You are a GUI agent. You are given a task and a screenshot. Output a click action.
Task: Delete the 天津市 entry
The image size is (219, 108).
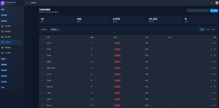(x=215, y=49)
